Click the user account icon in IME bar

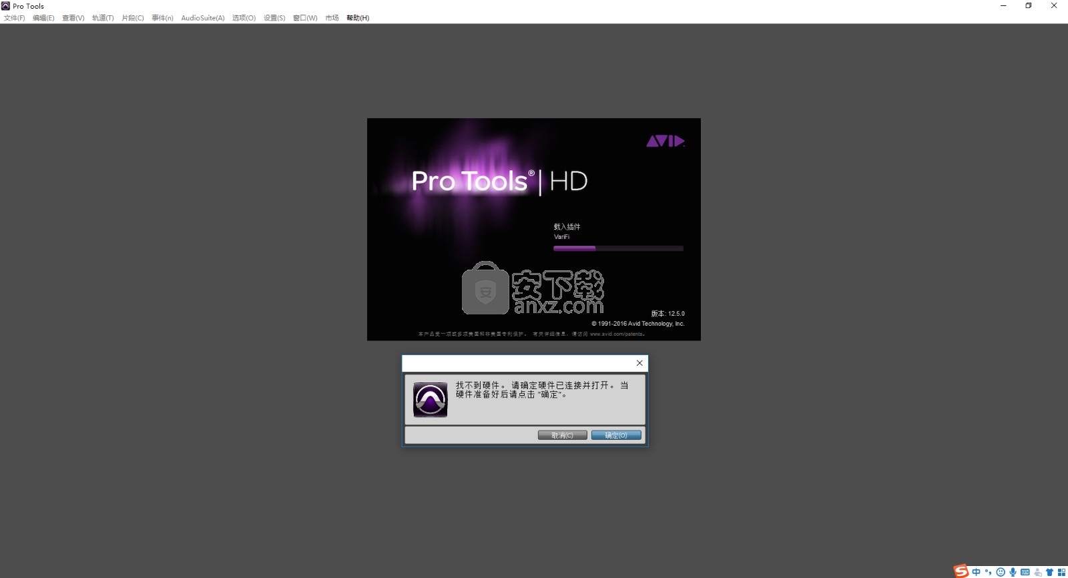click(1038, 572)
